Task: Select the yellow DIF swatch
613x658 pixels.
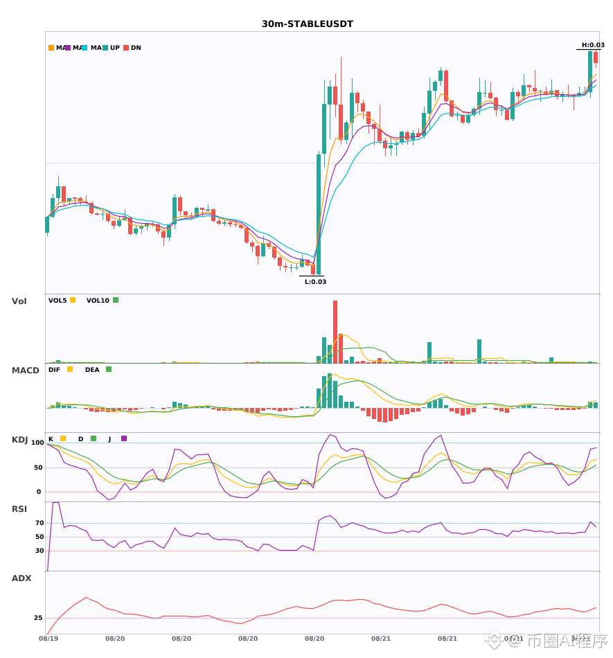Action: click(70, 369)
